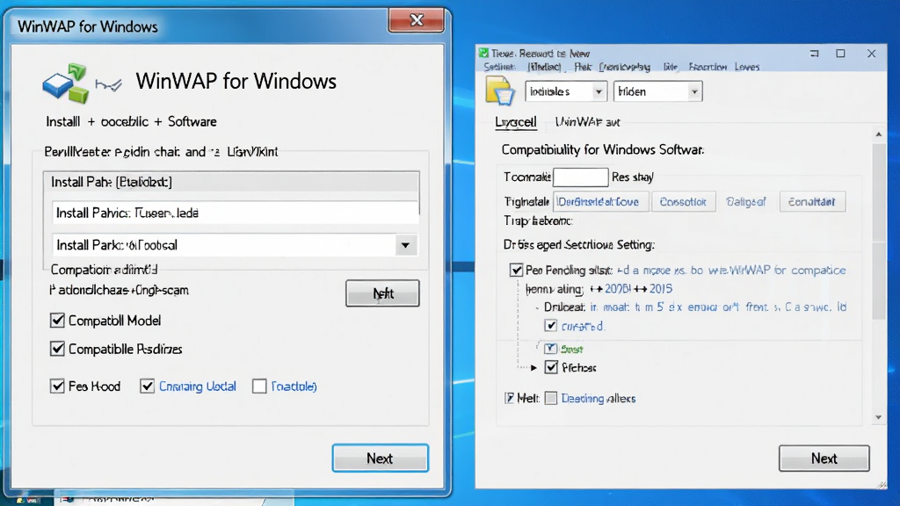The height and width of the screenshot is (506, 900).
Task: Open the Cnenicedag menu in right window
Action: 625,67
